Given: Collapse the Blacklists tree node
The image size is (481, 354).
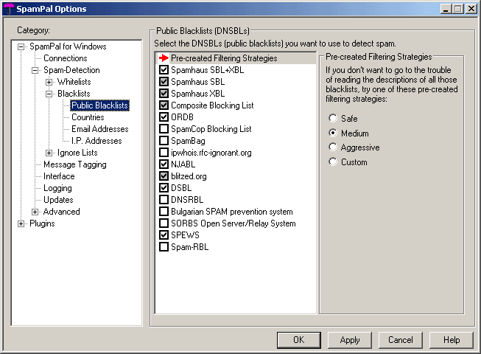Looking at the screenshot, I should (49, 94).
